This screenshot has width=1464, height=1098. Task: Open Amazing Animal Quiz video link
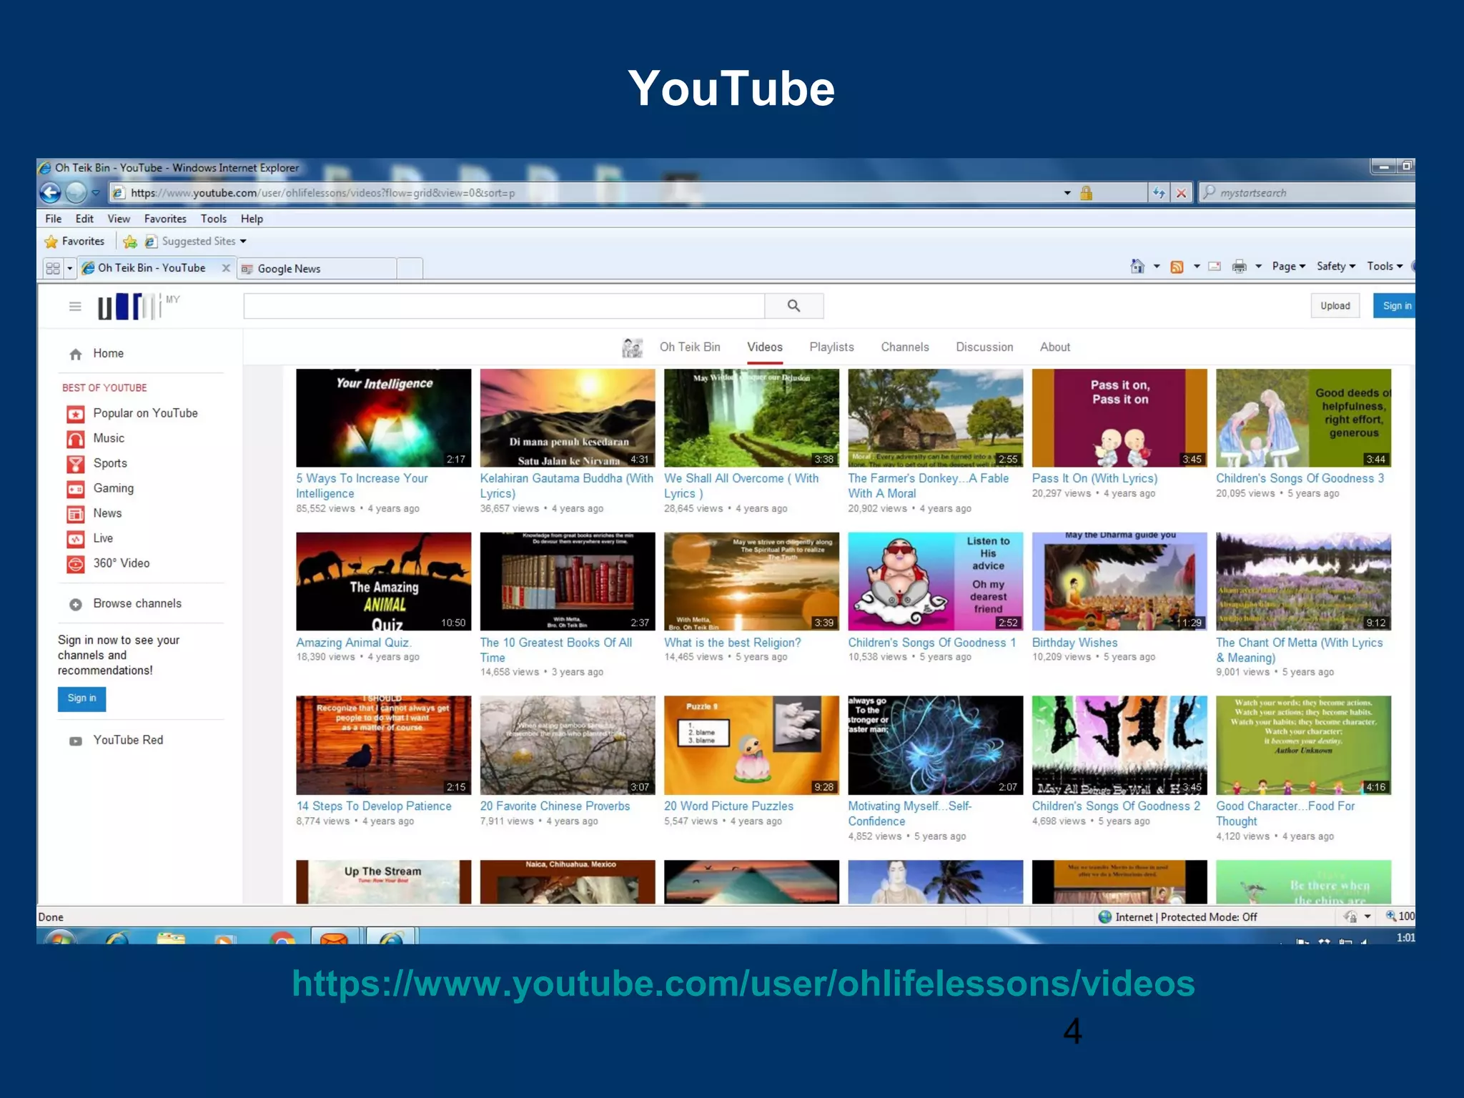354,643
